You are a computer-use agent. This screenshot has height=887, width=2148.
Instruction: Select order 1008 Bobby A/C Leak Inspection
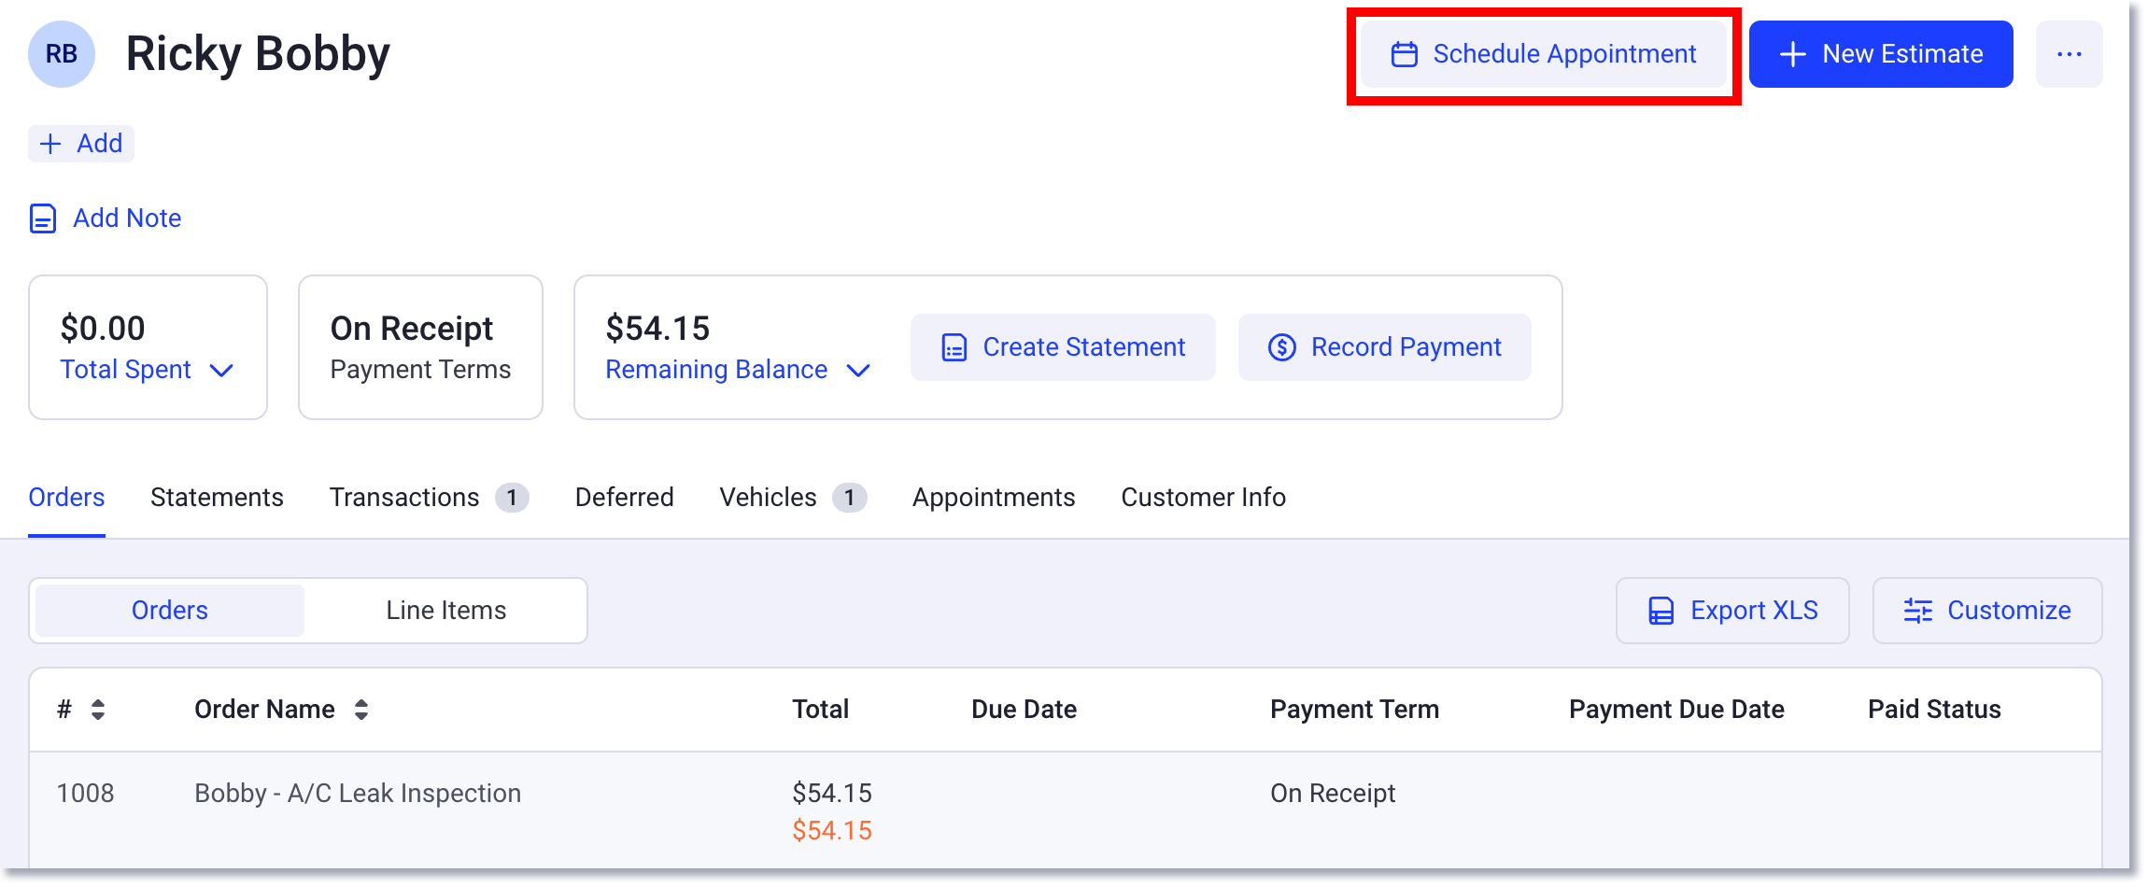[x=358, y=793]
